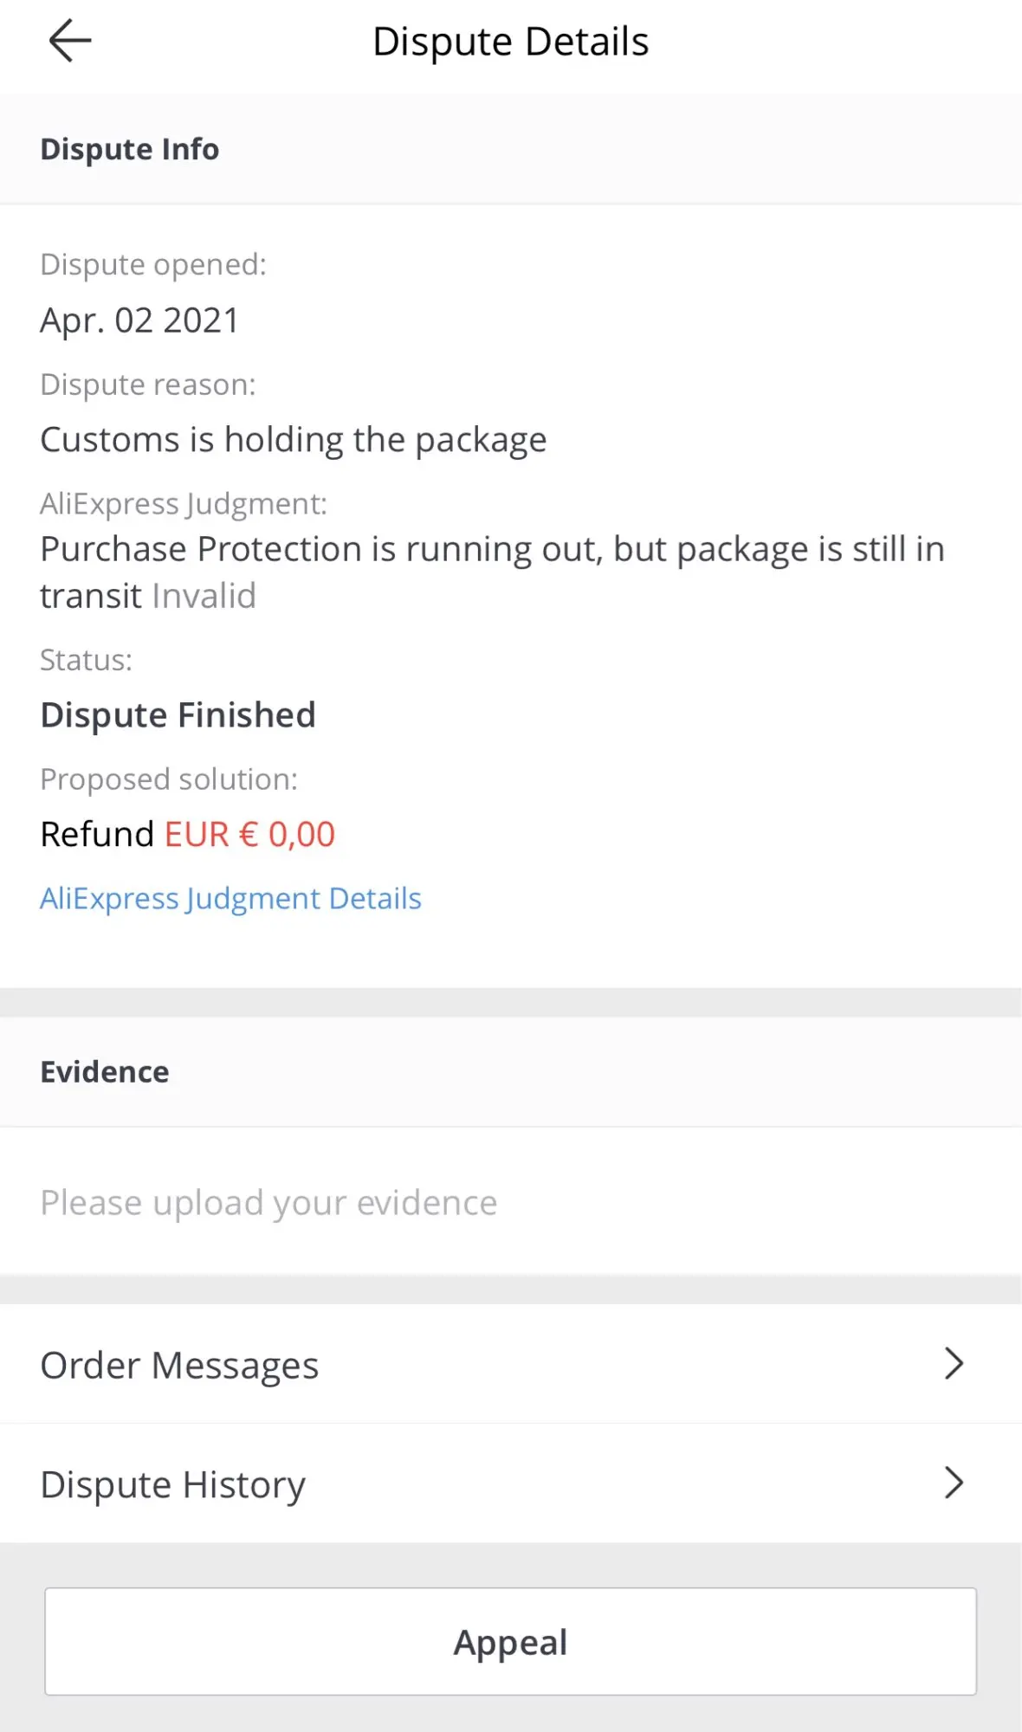1022x1732 pixels.
Task: Open the Order Messages row label
Action: click(x=179, y=1365)
